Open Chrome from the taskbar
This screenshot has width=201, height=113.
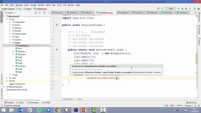click(x=57, y=110)
